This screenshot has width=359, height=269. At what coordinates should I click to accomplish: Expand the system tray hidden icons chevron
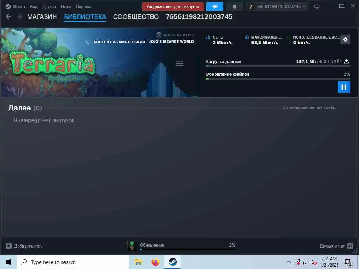click(x=289, y=262)
